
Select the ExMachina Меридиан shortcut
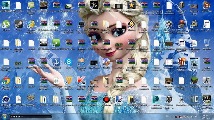(182, 27)
